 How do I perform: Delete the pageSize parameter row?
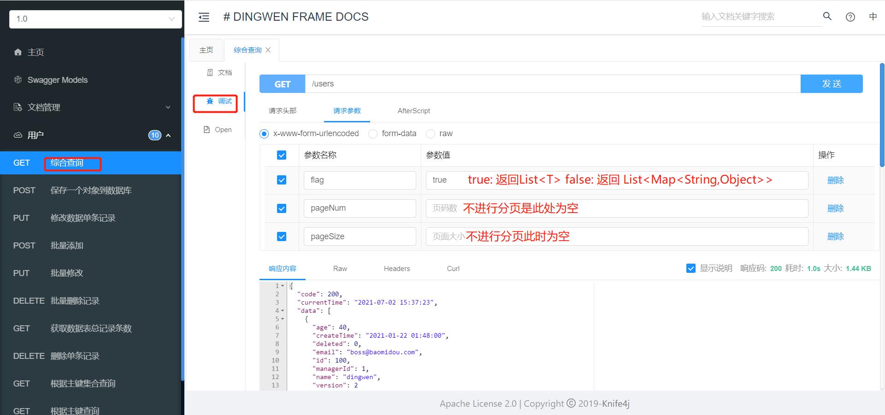[835, 236]
